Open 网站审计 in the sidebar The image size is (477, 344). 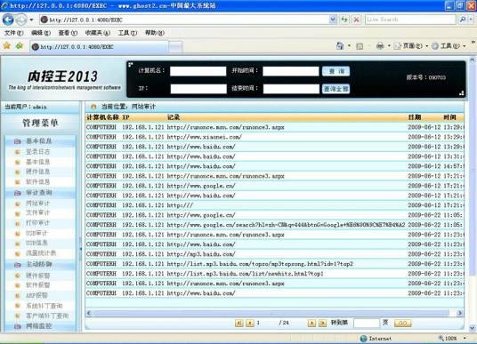[x=37, y=203]
